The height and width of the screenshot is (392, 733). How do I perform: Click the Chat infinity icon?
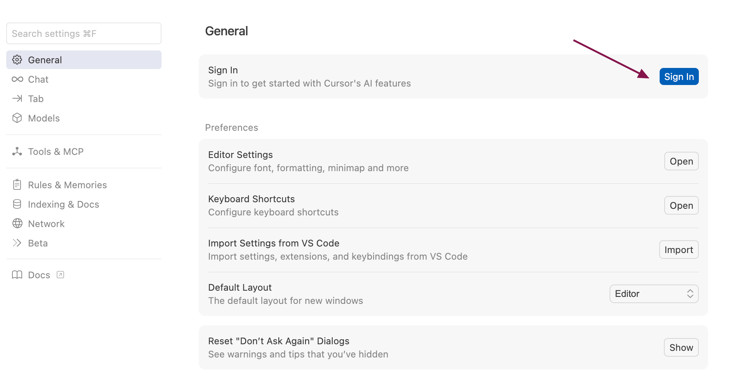pyautogui.click(x=17, y=79)
